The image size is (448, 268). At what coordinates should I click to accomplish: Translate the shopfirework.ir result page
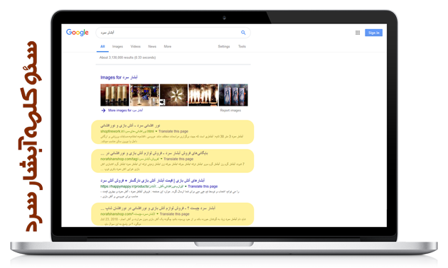(173, 131)
